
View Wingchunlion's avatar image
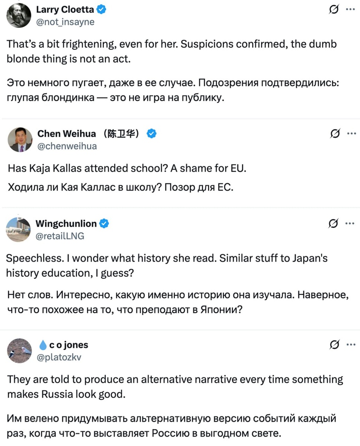click(x=19, y=229)
